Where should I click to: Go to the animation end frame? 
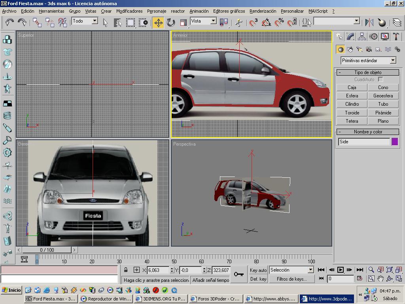(x=360, y=270)
